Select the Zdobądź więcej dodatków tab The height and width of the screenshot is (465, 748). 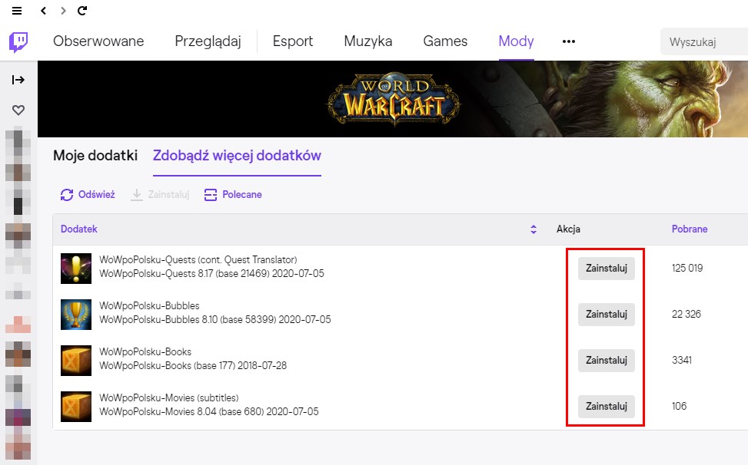(237, 156)
